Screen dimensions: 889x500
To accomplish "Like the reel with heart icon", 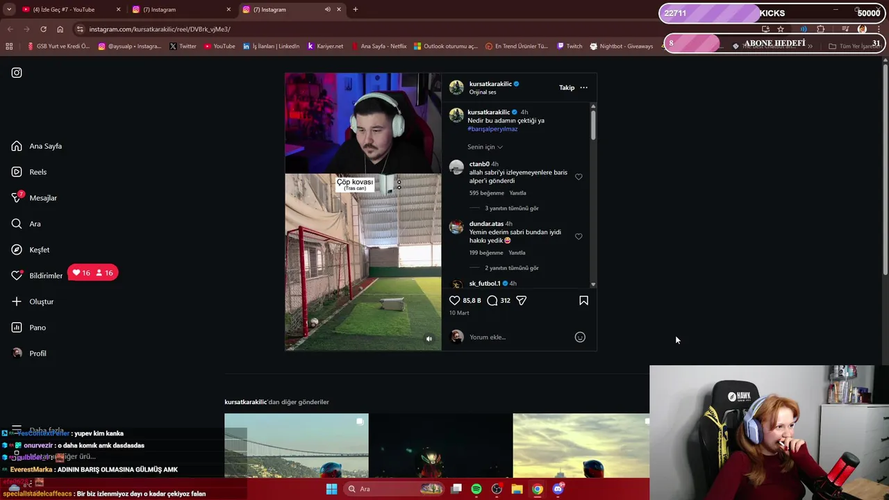I will [454, 300].
